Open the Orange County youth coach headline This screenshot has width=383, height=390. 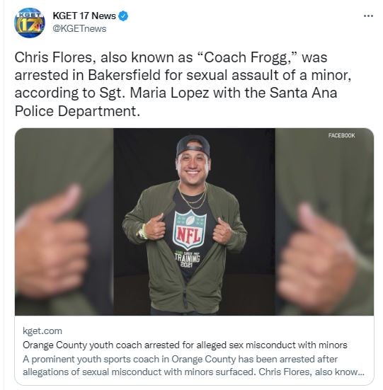[185, 345]
